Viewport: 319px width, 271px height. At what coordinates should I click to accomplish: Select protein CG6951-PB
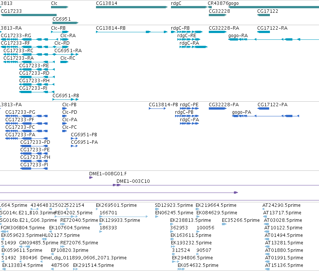pos(74,139)
